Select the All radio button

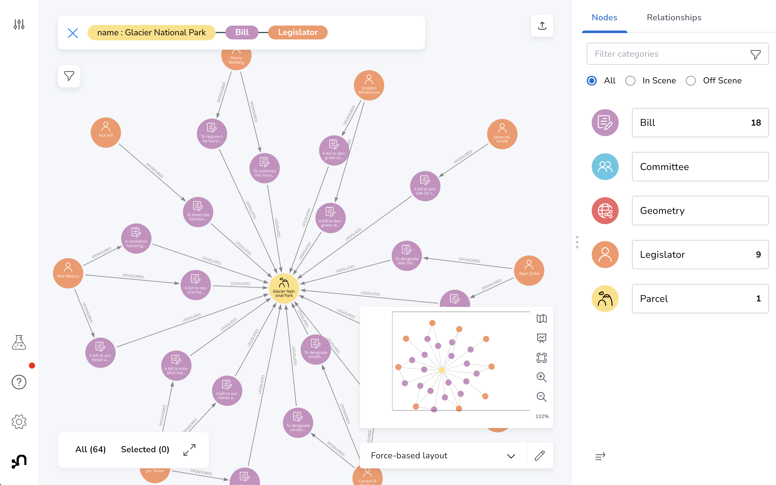coord(591,81)
